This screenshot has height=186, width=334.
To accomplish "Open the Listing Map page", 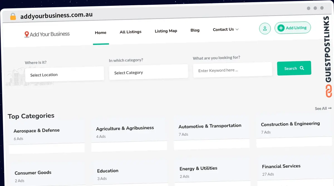I will pos(166,31).
